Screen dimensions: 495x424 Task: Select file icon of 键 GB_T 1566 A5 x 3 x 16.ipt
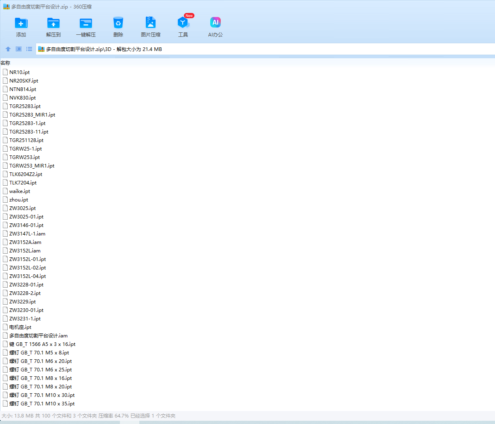click(x=5, y=344)
